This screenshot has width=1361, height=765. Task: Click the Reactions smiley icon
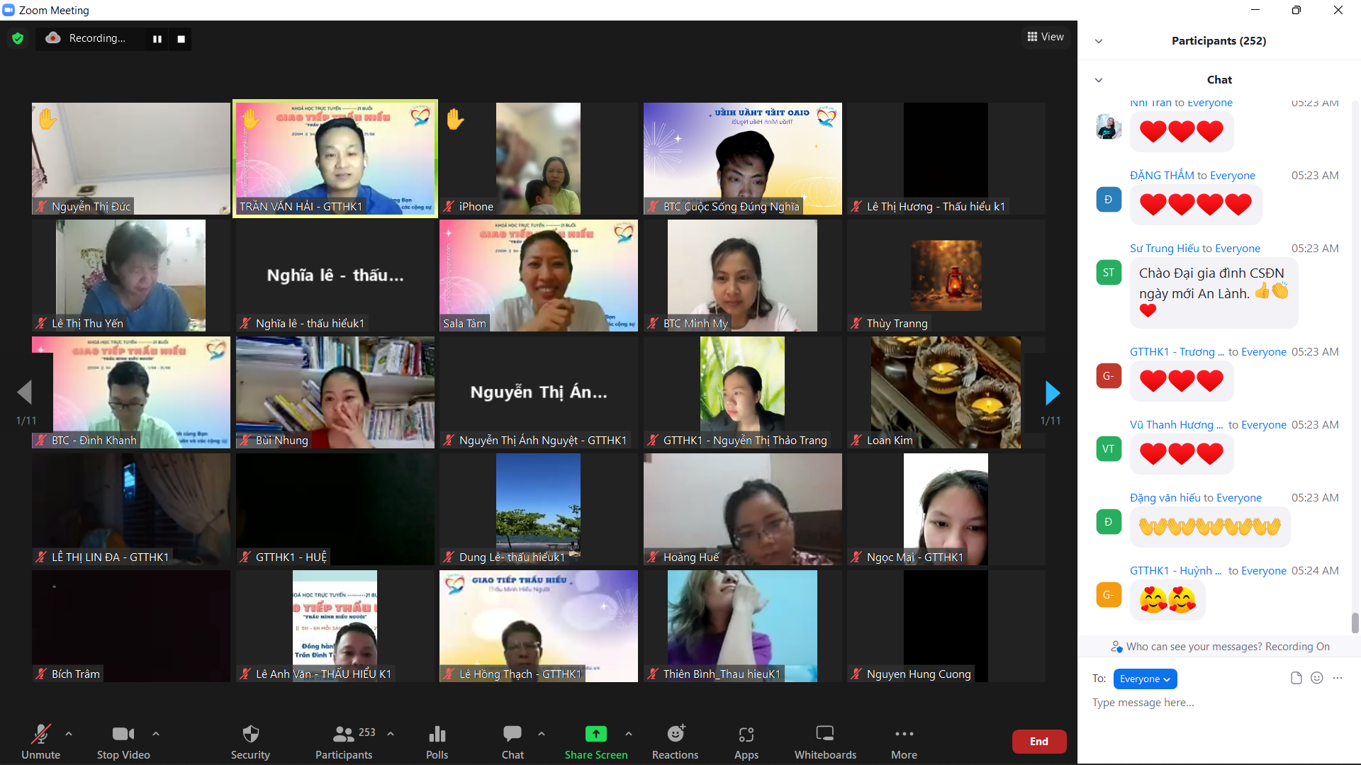click(x=675, y=734)
